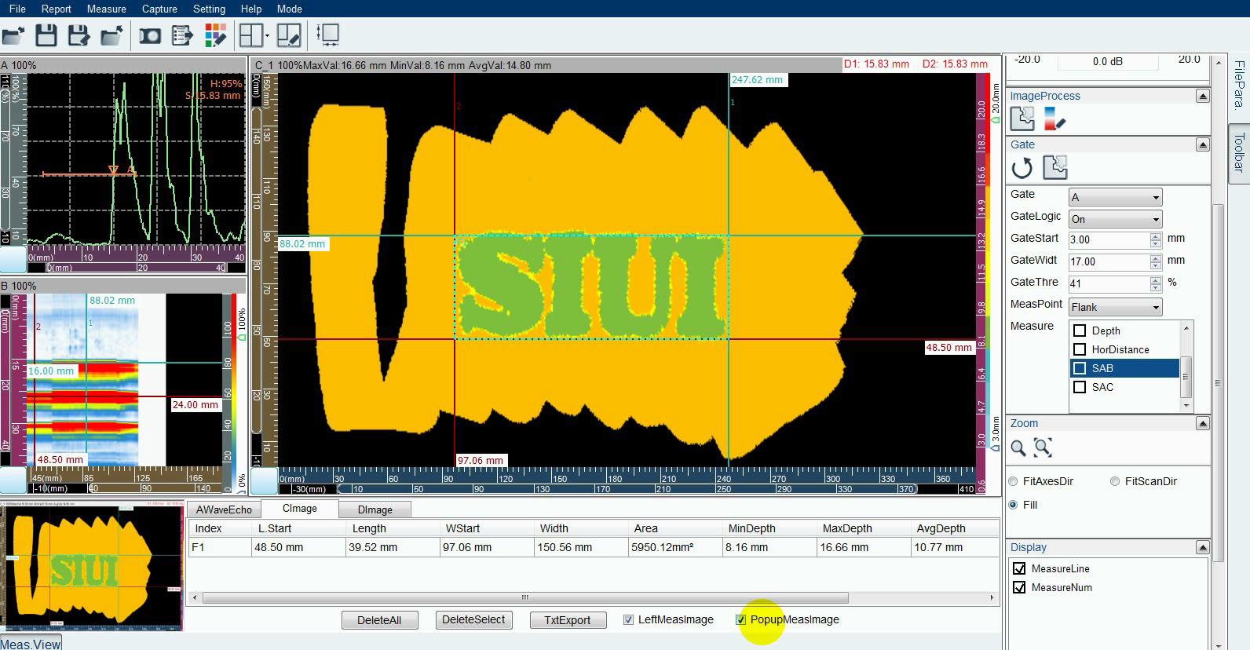This screenshot has width=1250, height=650.
Task: Click the C-scan overview thumbnail image
Action: 91,568
